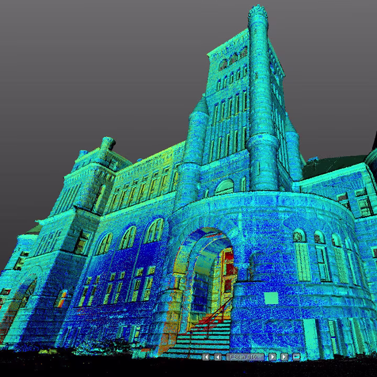377x377 pixels.
Task: Open the Scan_016 scan name selector
Action: coord(245,357)
